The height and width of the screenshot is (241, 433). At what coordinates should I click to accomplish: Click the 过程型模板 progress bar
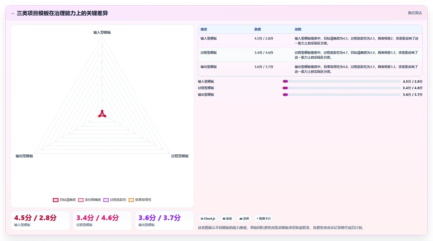click(x=342, y=88)
